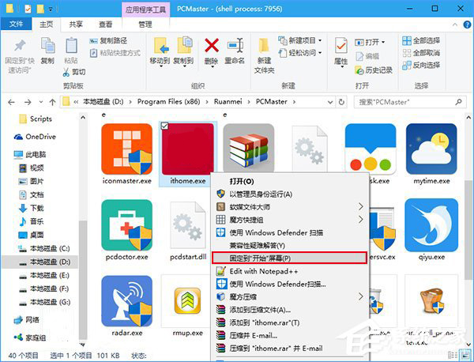The width and height of the screenshot is (474, 362).
Task: Switch to the Manage (管理) tab
Action: [145, 25]
